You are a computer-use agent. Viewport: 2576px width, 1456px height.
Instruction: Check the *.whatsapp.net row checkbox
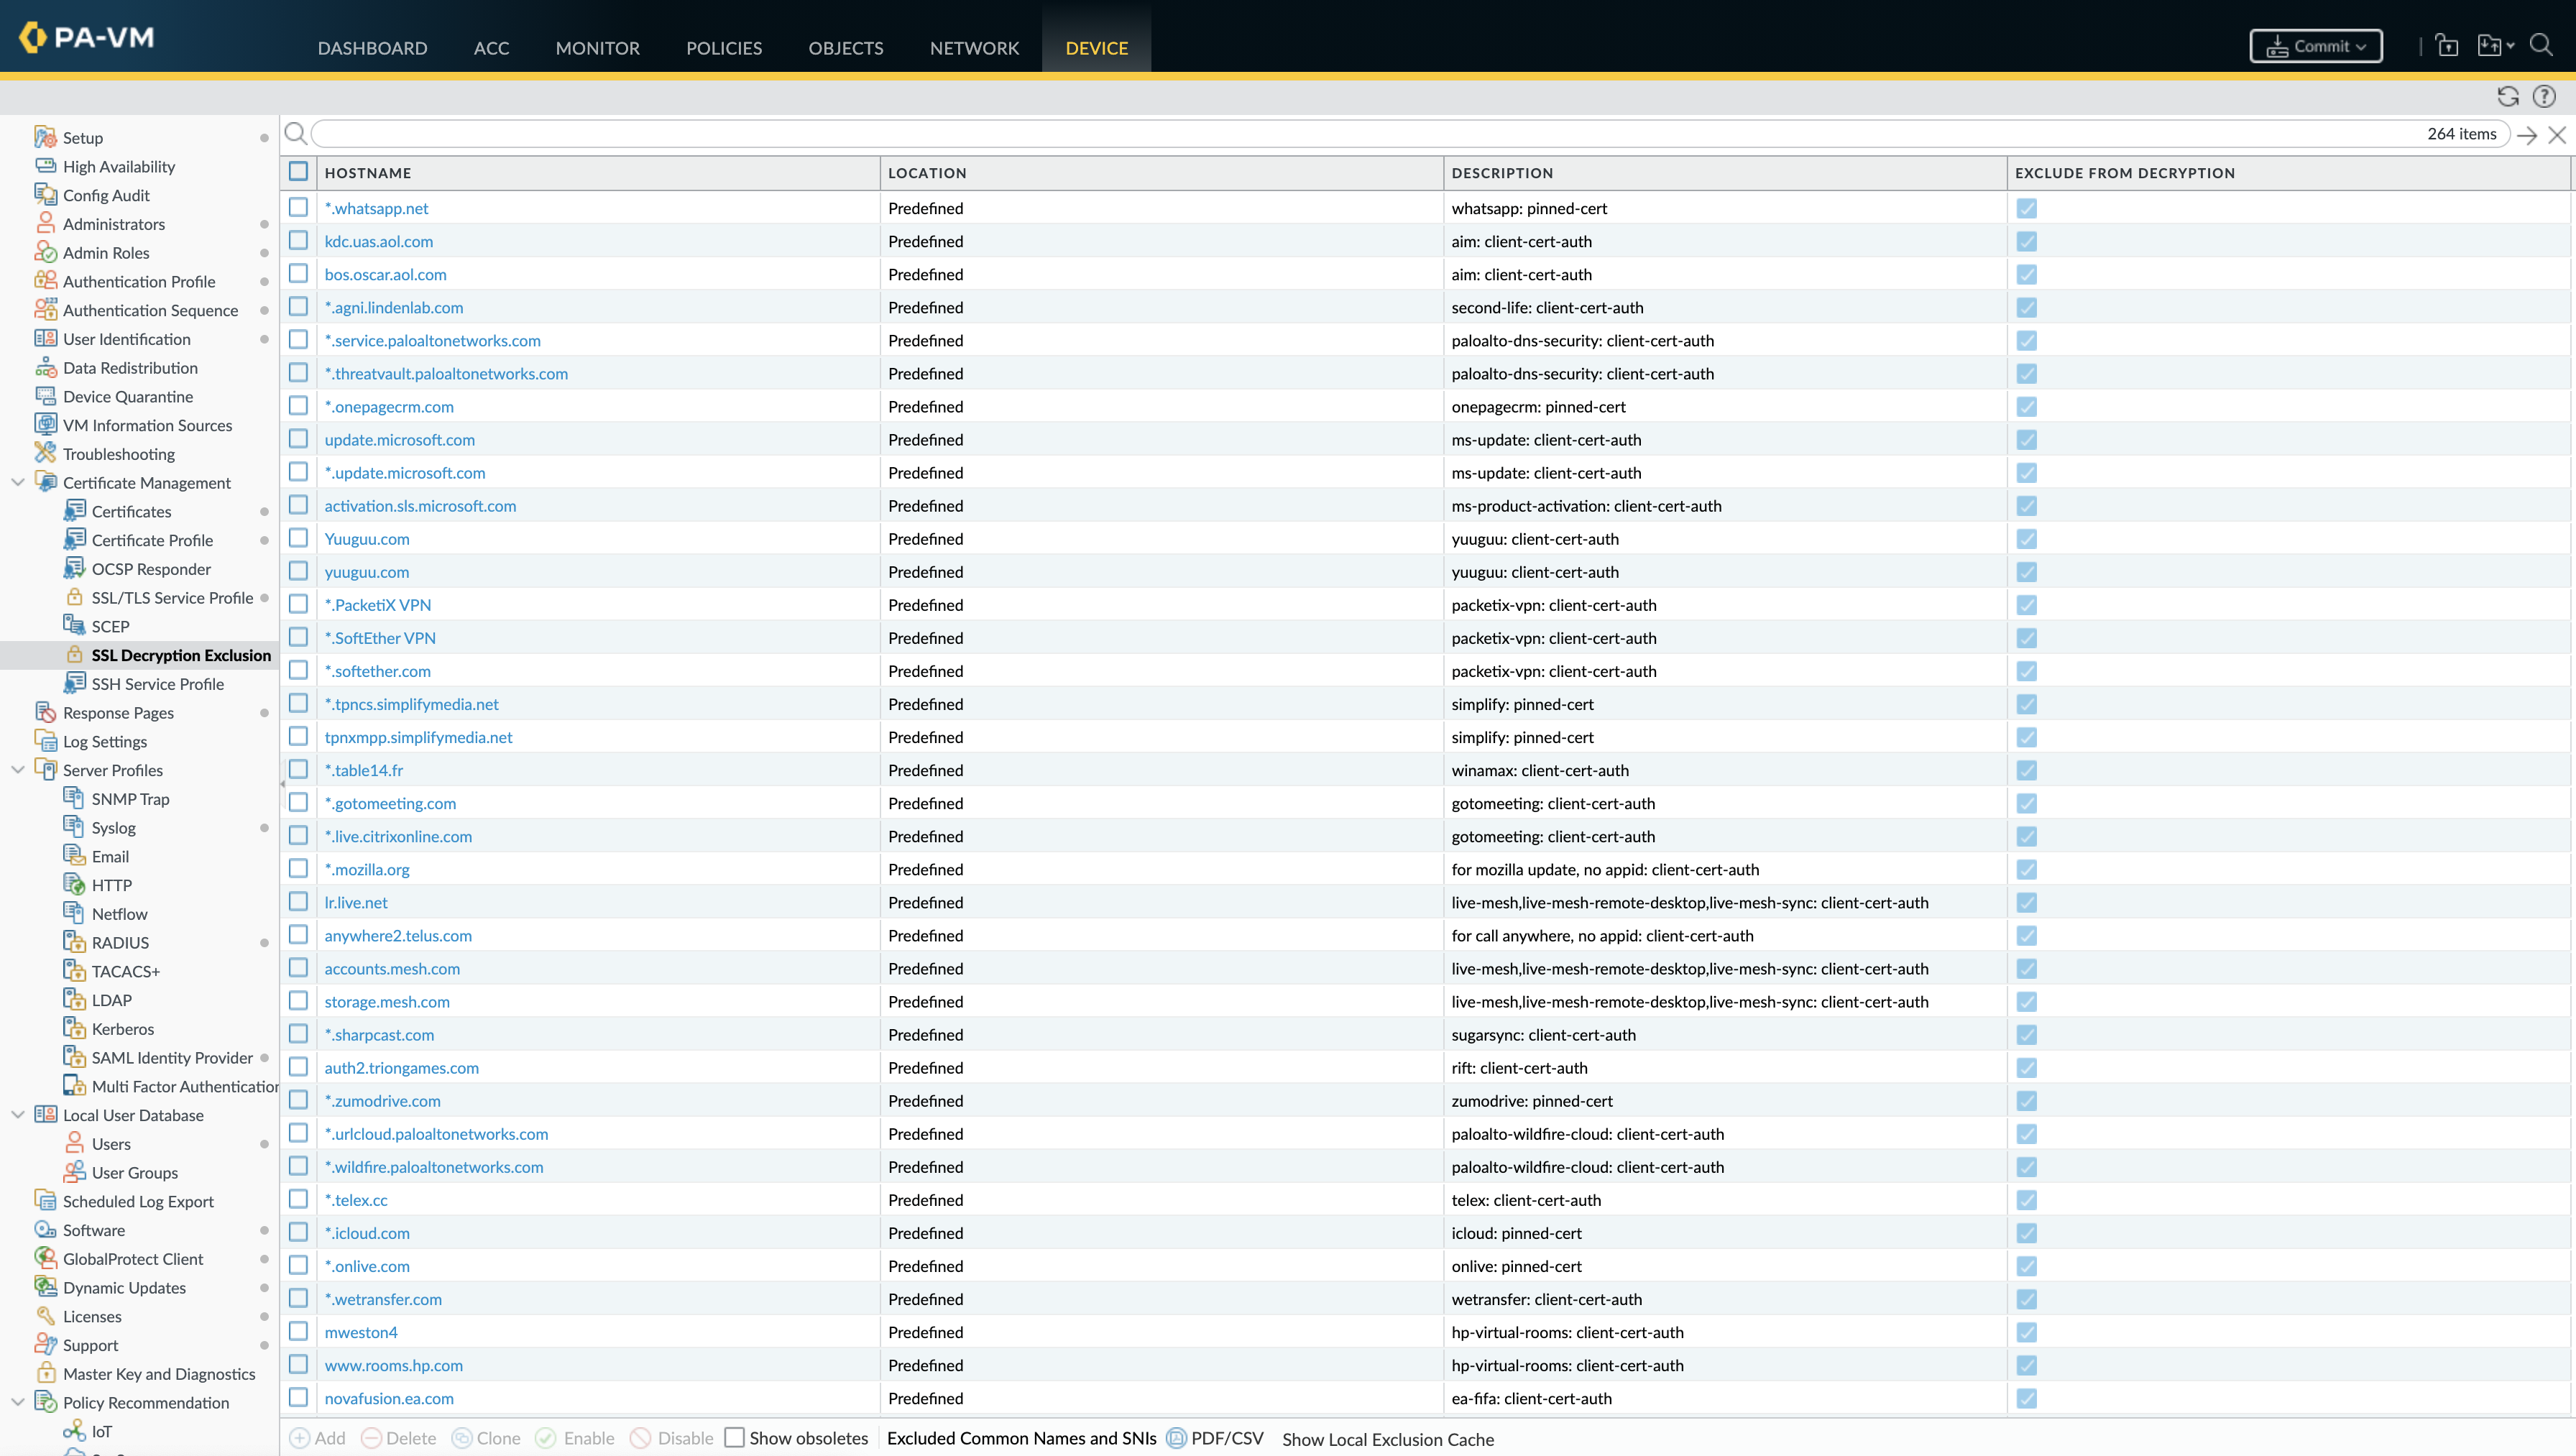(x=298, y=207)
